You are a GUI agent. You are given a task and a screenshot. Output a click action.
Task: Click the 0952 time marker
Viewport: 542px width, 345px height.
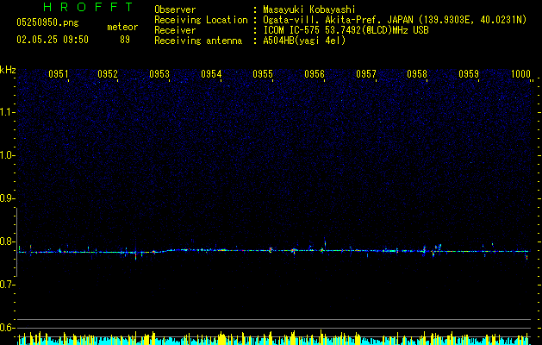click(x=108, y=74)
